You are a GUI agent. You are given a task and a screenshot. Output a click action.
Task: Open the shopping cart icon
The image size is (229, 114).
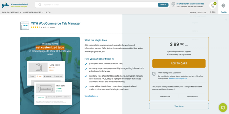click(x=212, y=6)
